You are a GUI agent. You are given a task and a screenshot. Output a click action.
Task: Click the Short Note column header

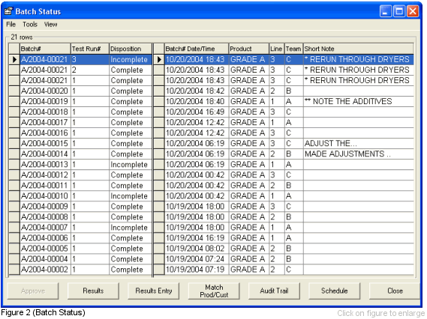(359, 49)
